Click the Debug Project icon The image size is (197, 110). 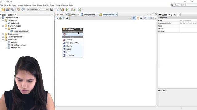[x=73, y=9]
